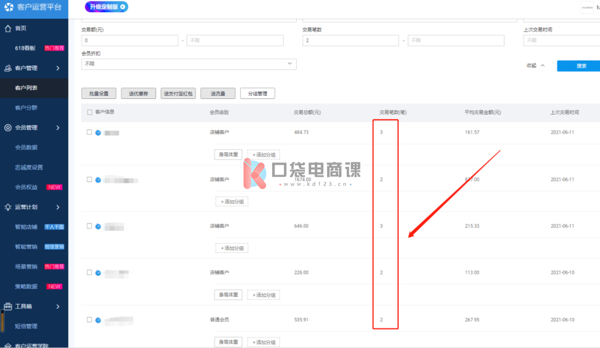Click the 客户运营平台 logo icon
600x348 pixels.
8,7
